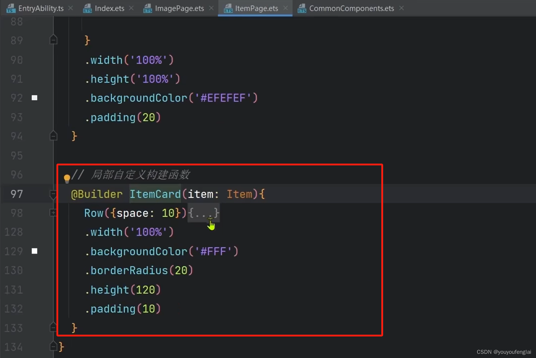Click line number 92 in gutter
The image size is (536, 358).
[17, 98]
